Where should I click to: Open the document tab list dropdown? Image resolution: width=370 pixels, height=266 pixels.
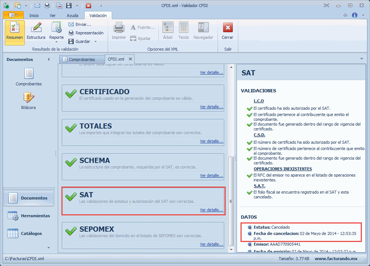pyautogui.click(x=361, y=59)
